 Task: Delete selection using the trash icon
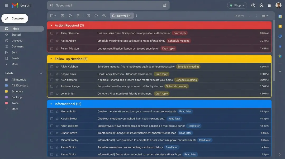pos(78,15)
